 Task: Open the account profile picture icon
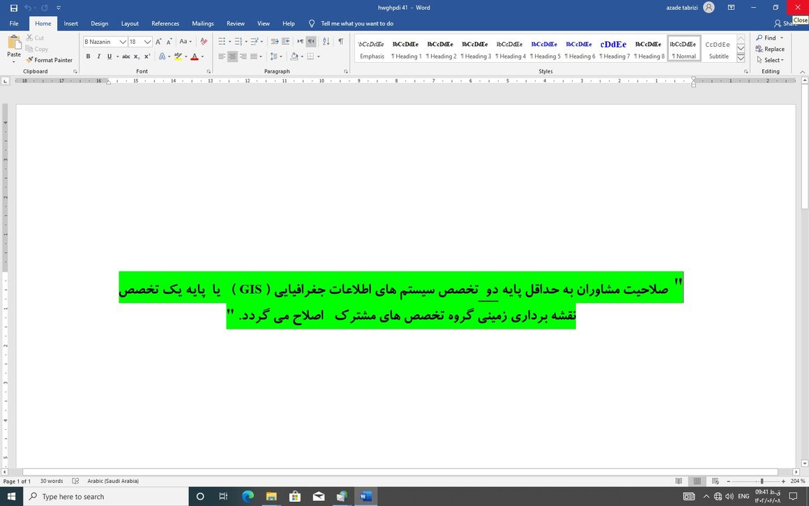709,8
